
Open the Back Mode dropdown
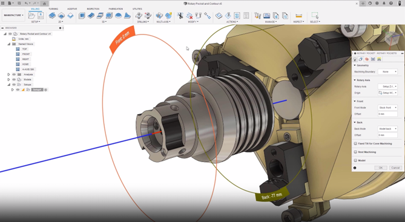click(x=387, y=129)
